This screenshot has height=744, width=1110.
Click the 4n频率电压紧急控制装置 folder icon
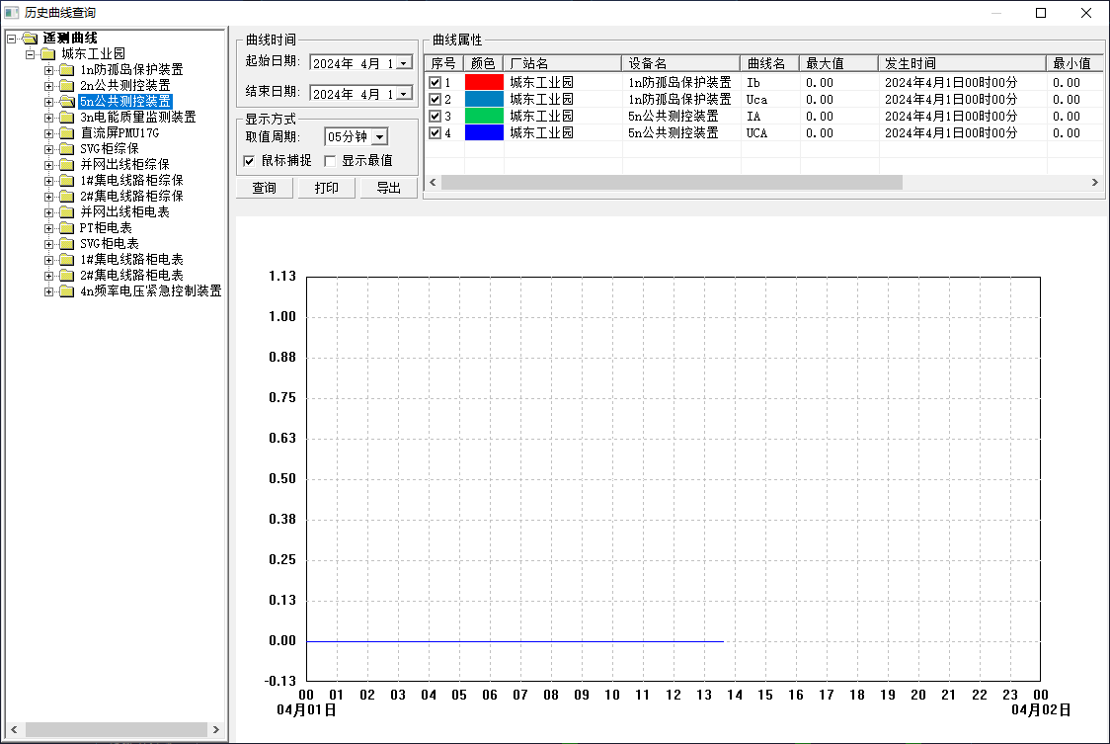66,291
